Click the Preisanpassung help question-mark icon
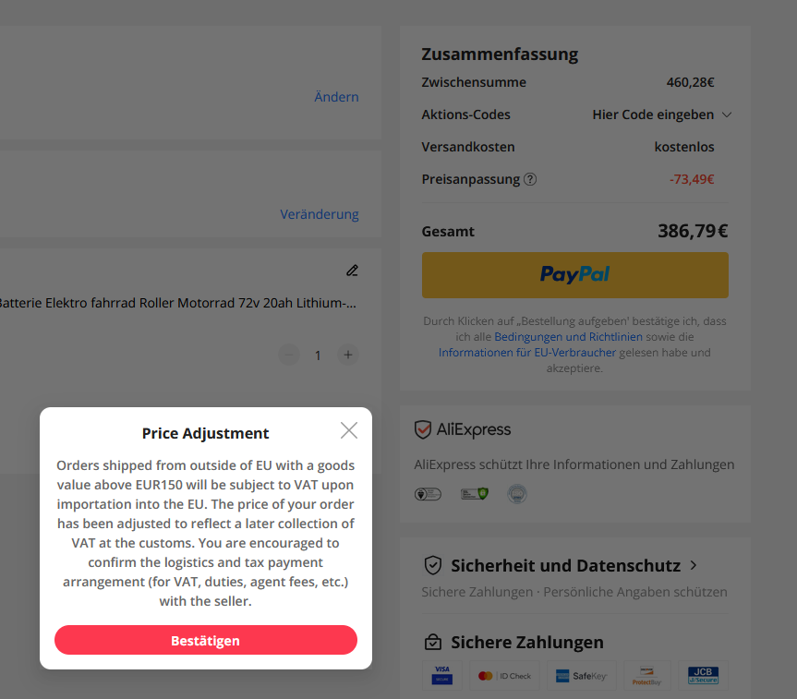The width and height of the screenshot is (797, 699). coord(530,179)
